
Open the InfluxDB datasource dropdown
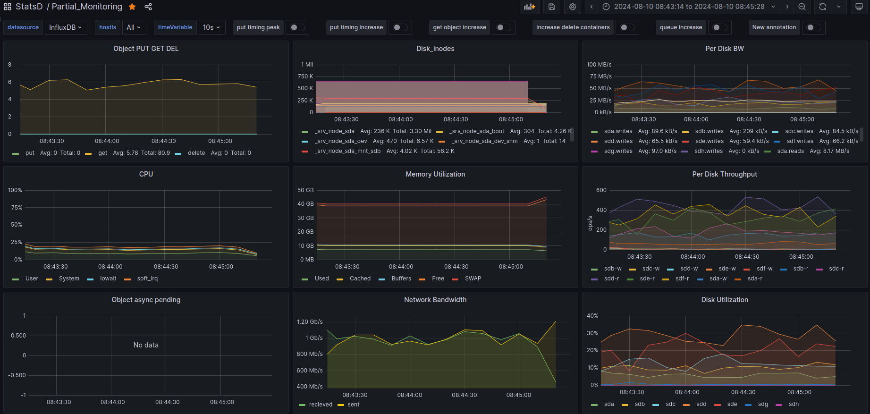coord(65,27)
